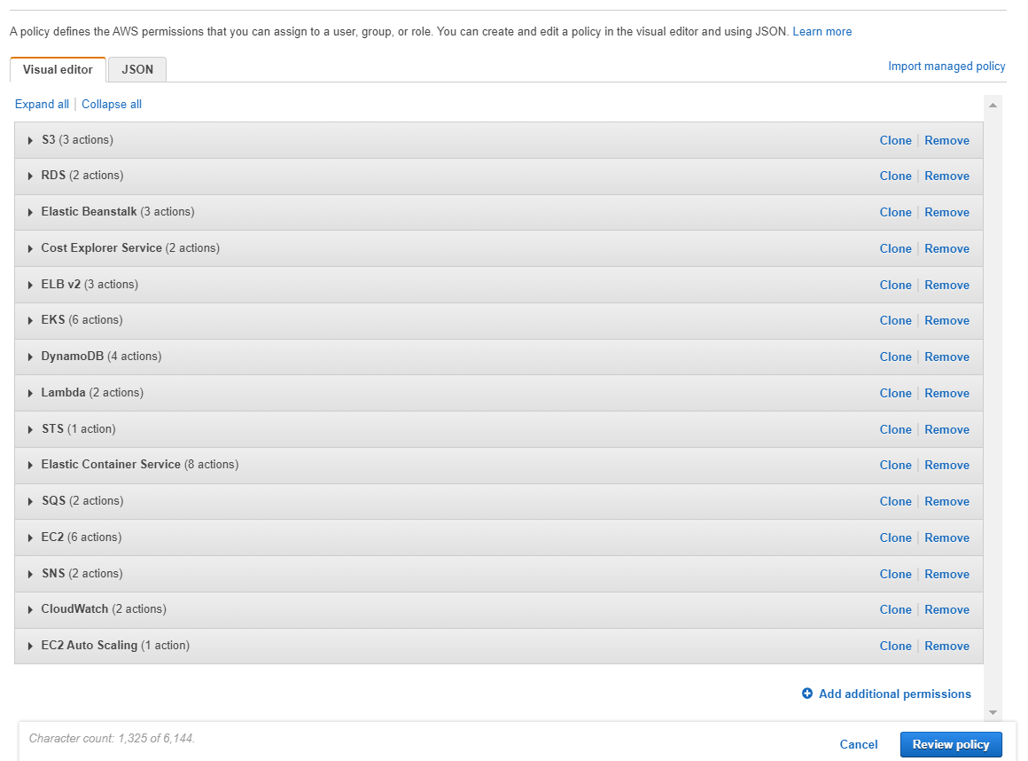Click Add additional permissions link

tap(895, 694)
